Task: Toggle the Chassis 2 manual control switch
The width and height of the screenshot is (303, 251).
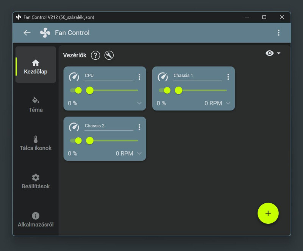Action: 76,141
